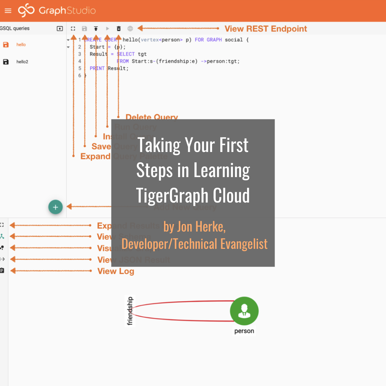Save the current query draft
Image resolution: width=386 pixels, height=386 pixels.
[x=84, y=29]
